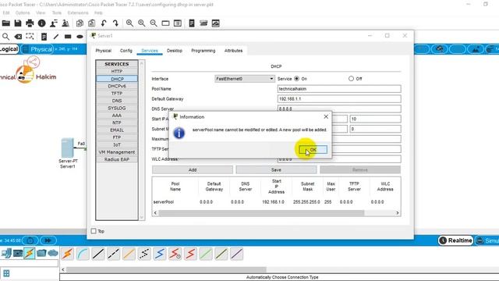This screenshot has width=499, height=281.
Task: Zoom in on the workspace
Action: coord(129,23)
